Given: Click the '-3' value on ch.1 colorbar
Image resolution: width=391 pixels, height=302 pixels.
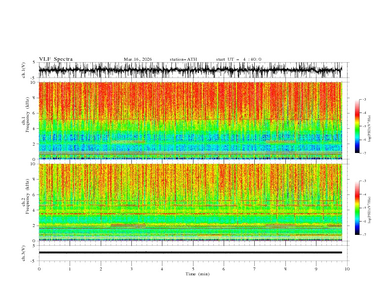Looking at the screenshot, I should (364, 99).
